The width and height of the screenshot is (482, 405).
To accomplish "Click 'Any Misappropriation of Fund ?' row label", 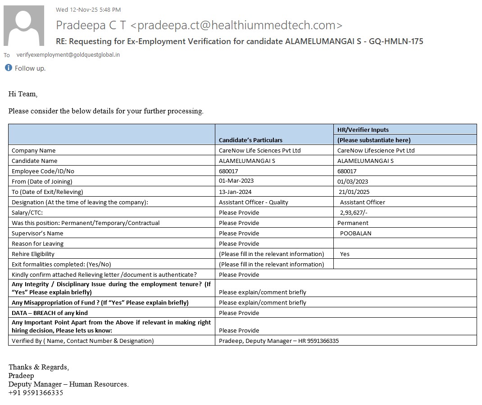I will [100, 302].
